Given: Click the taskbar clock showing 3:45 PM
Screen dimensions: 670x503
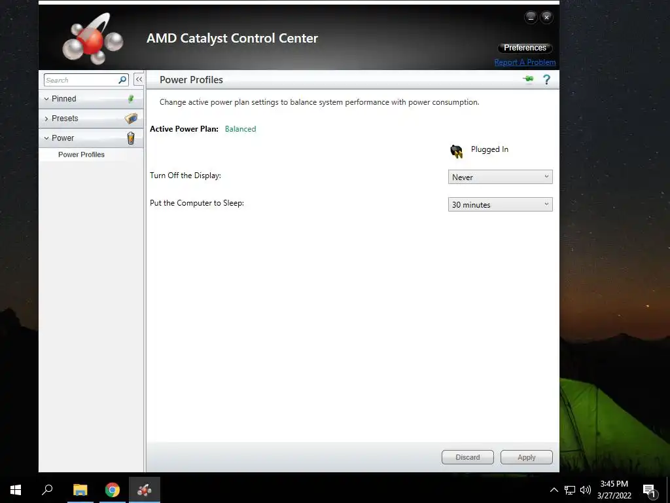Looking at the screenshot, I should coord(614,490).
